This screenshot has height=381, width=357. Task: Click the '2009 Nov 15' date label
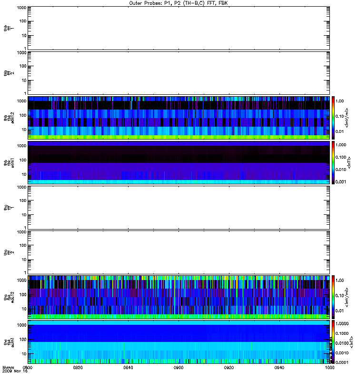15,371
